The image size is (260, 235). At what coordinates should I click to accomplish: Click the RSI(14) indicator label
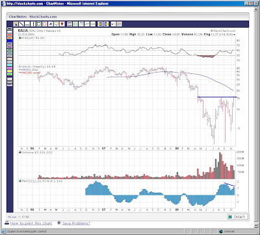(x=32, y=38)
